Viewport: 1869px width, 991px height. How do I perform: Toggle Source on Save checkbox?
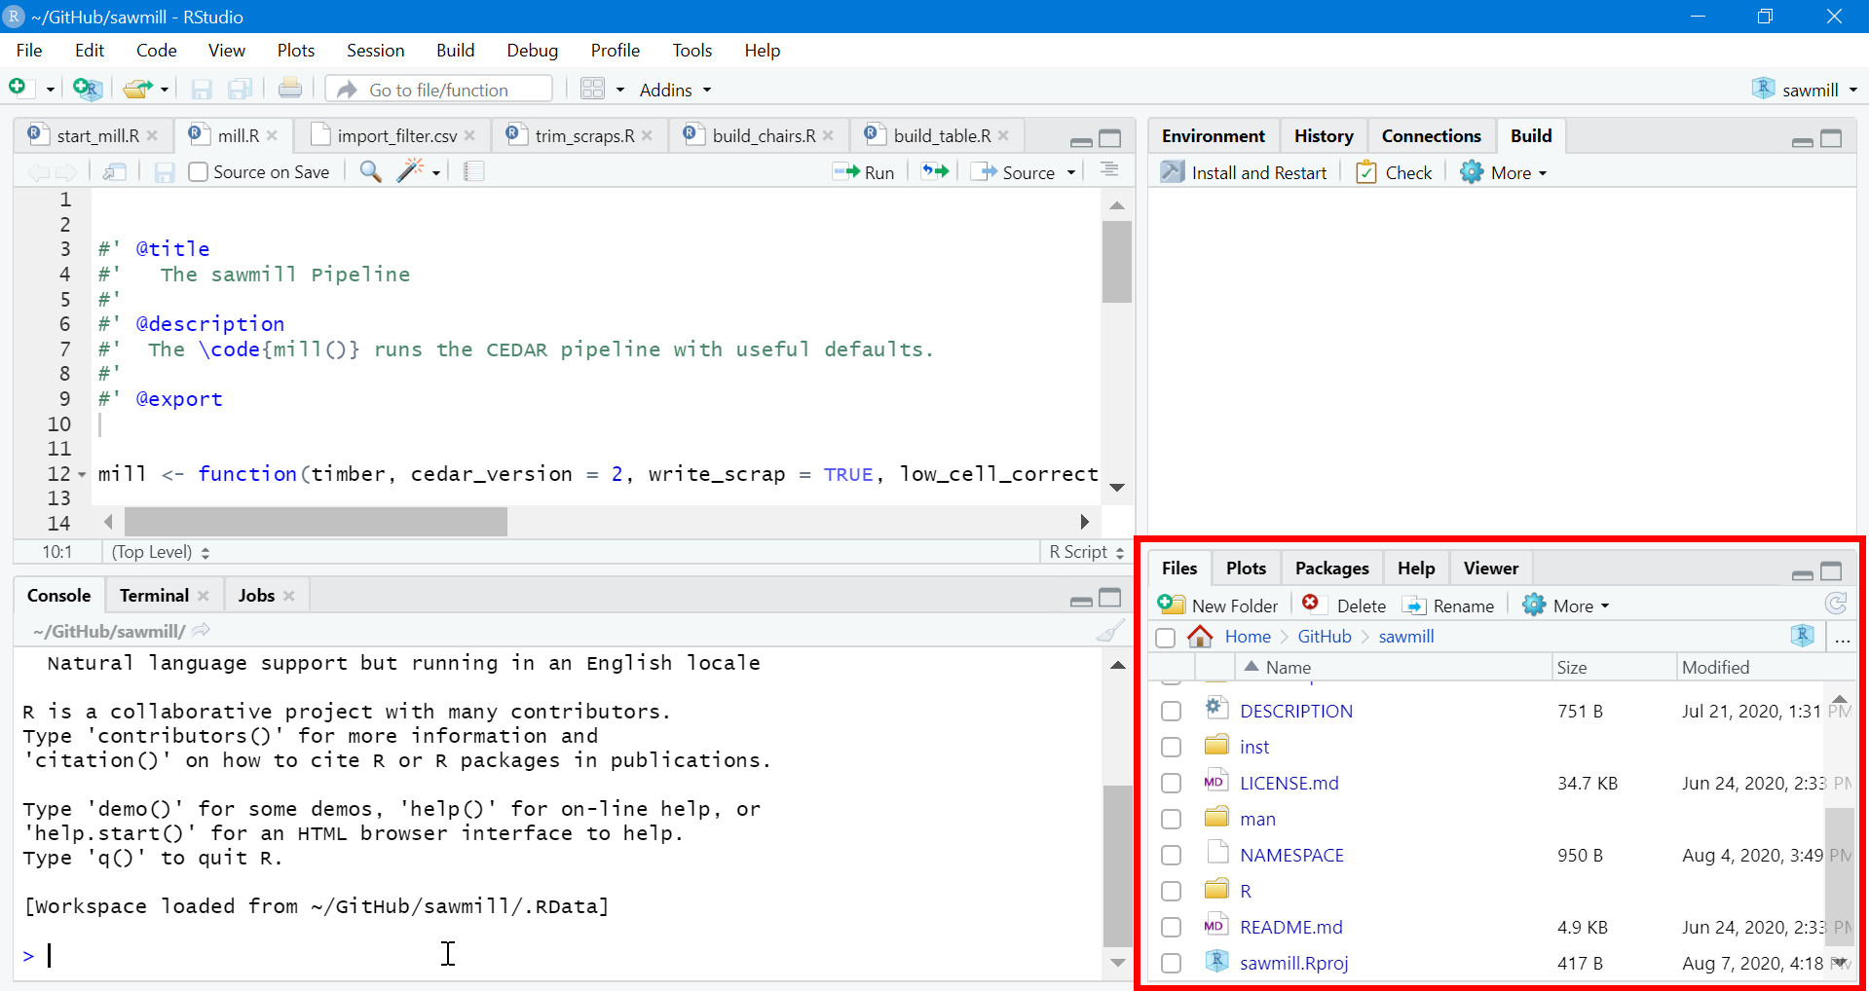[x=199, y=172]
